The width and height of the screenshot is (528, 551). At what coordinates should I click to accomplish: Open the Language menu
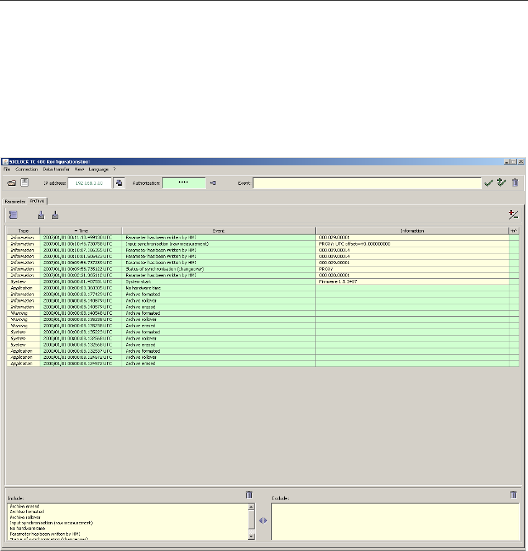99,169
